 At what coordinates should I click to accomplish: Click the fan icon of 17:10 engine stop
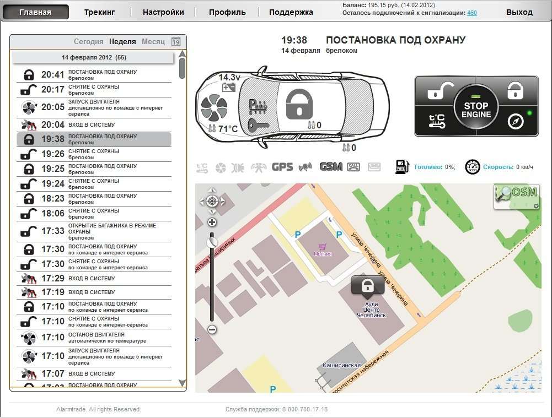[29, 338]
